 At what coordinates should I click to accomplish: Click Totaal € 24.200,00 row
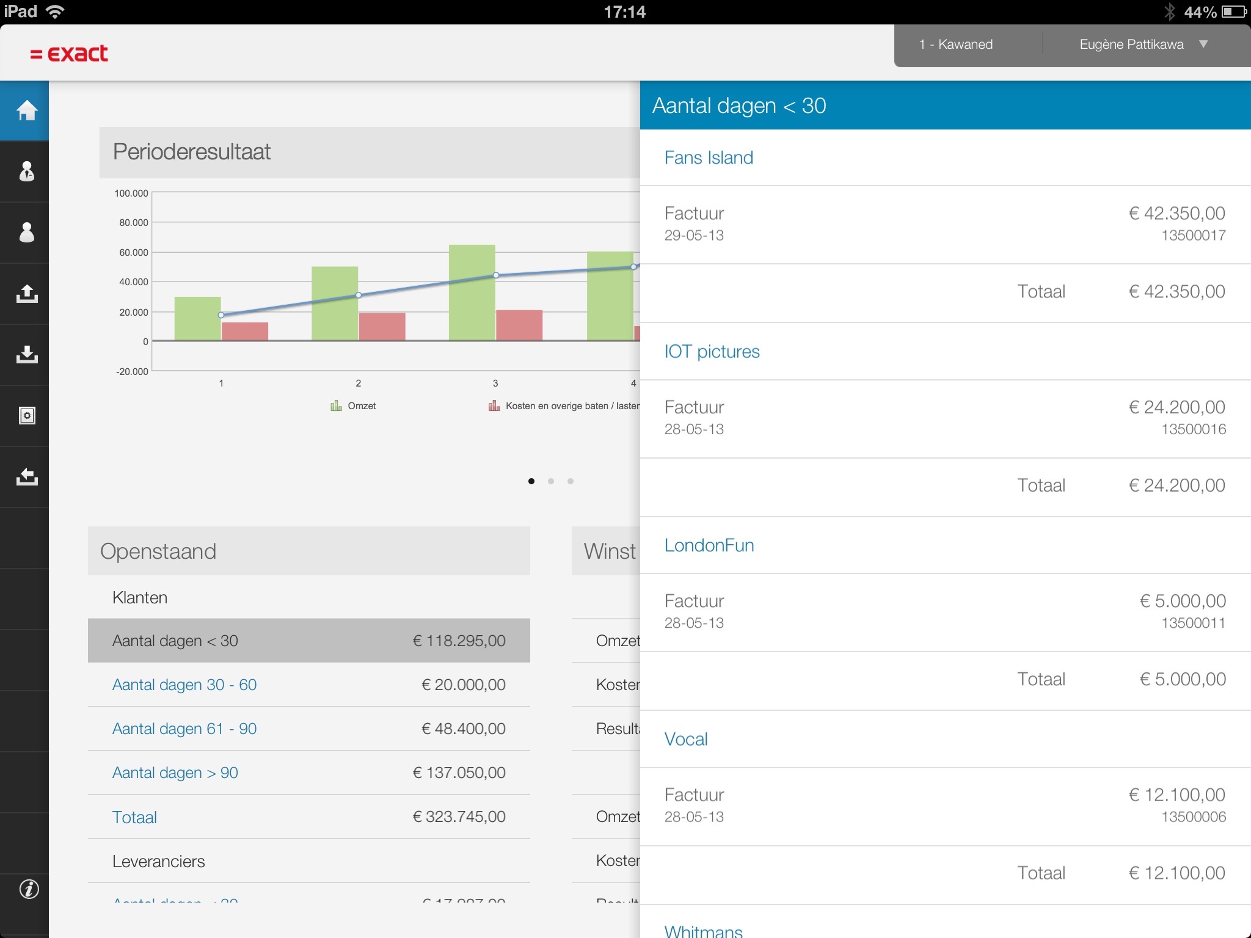pyautogui.click(x=946, y=487)
